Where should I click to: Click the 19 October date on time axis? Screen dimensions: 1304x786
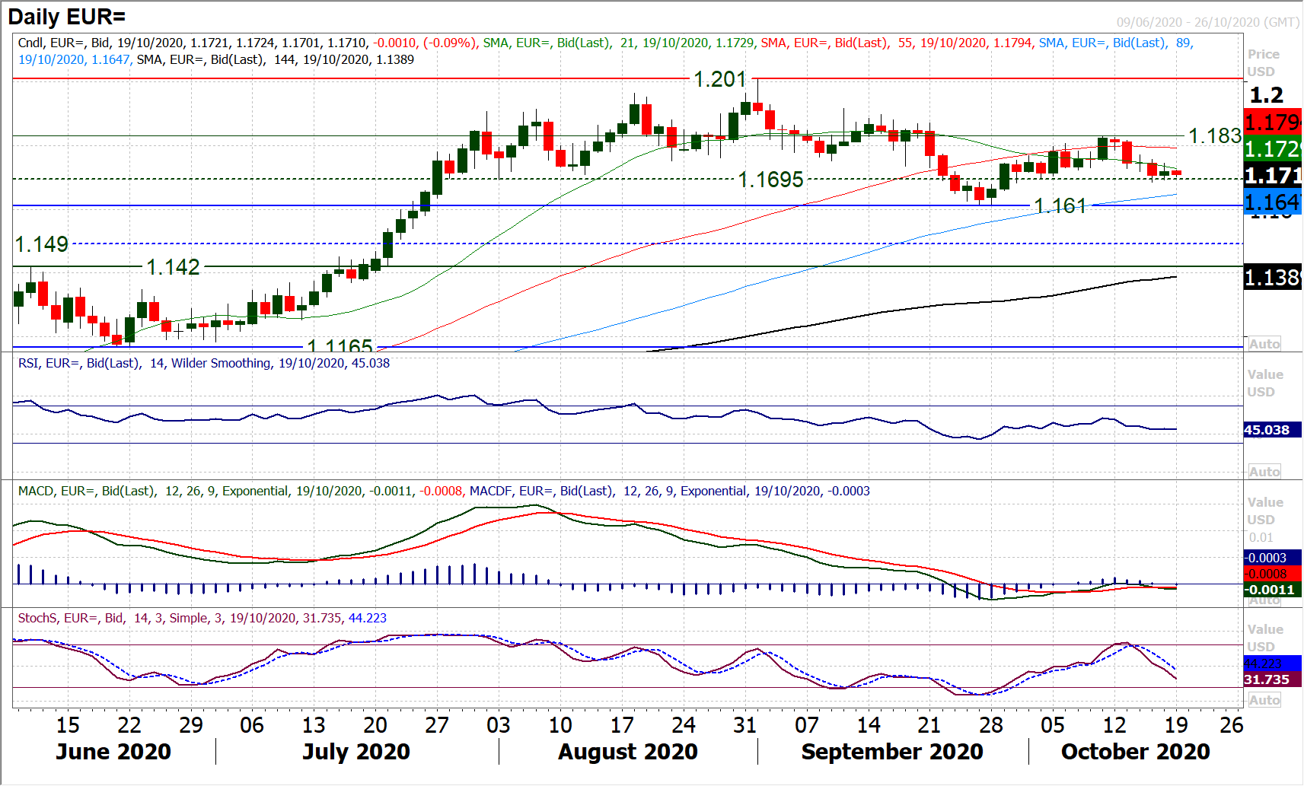point(1176,725)
